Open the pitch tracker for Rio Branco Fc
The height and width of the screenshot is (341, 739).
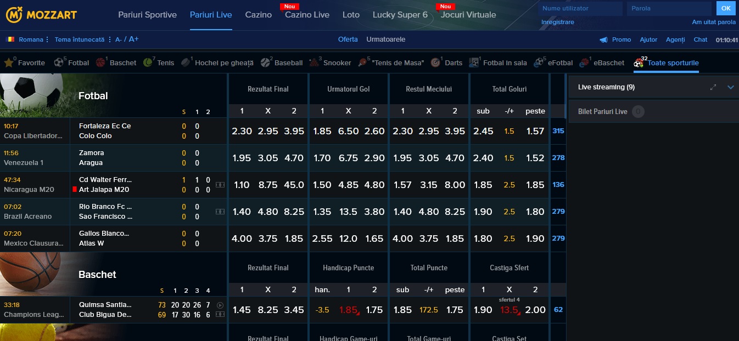coord(220,212)
